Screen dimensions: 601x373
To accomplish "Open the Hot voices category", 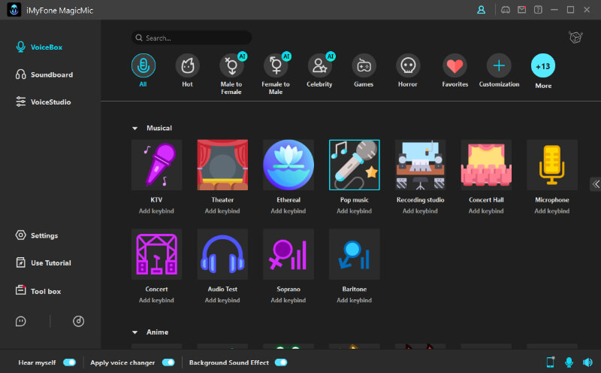I will tap(187, 65).
